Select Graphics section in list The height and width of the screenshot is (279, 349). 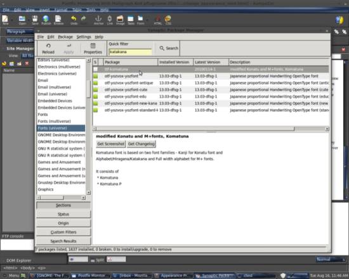pos(46,190)
